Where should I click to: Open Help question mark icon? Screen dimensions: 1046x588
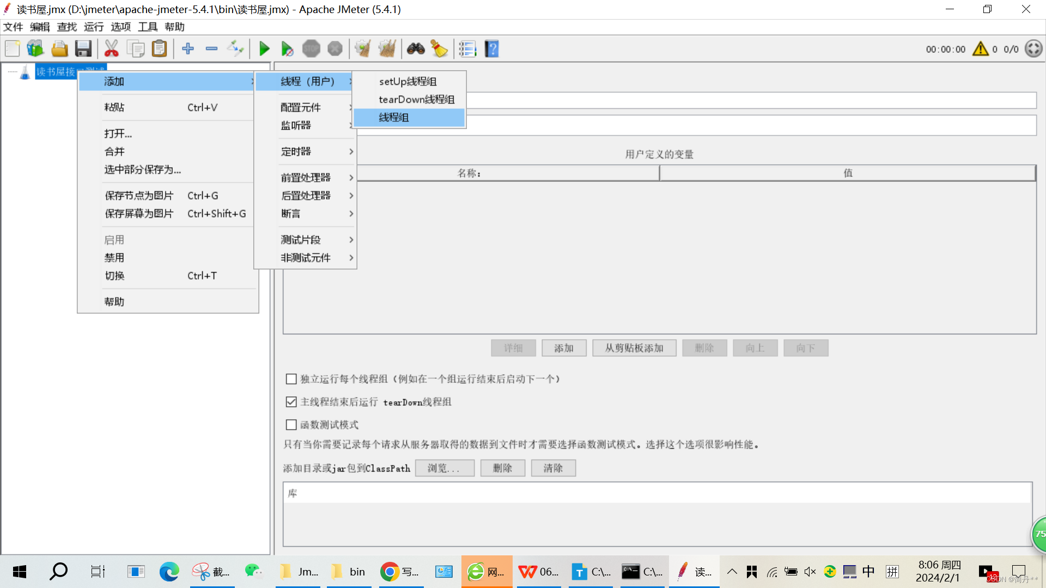(x=491, y=49)
